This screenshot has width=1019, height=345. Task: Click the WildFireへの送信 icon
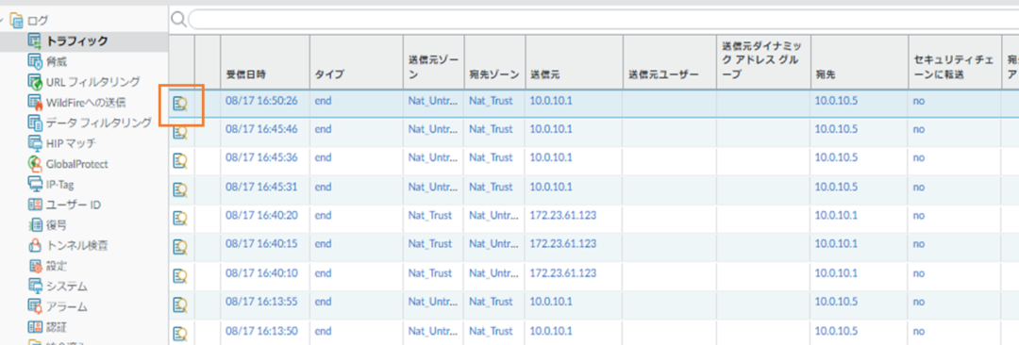pyautogui.click(x=35, y=102)
